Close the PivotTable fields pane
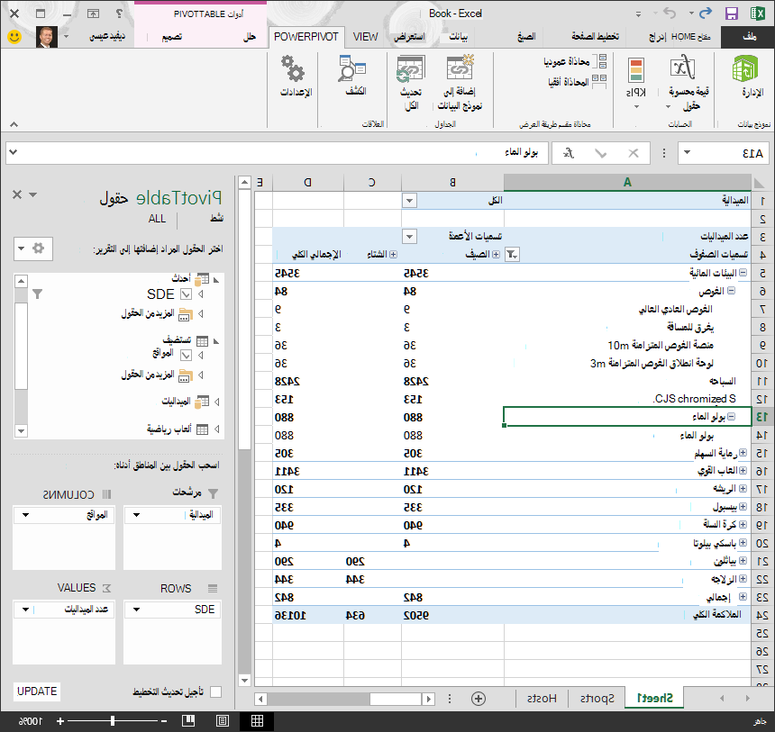Image resolution: width=775 pixels, height=732 pixels. [17, 194]
